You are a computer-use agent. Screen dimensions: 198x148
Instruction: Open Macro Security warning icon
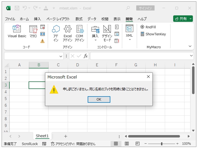43,41
